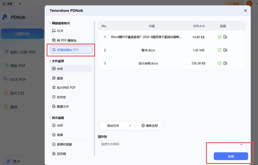Expand the 添加文件 dropdown arrow
The image size is (258, 165).
(x=130, y=126)
